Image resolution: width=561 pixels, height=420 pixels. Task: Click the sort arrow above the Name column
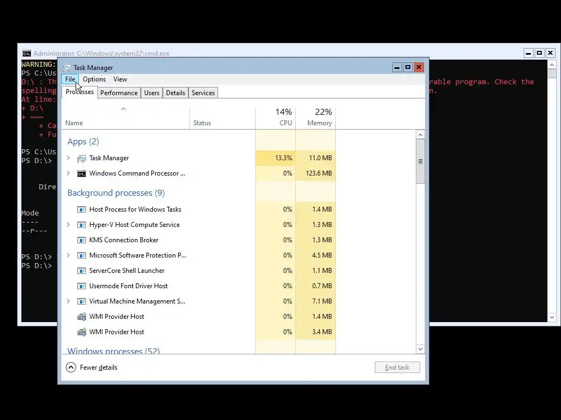[x=123, y=109]
